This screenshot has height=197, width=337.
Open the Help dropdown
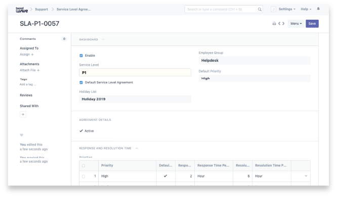(306, 9)
